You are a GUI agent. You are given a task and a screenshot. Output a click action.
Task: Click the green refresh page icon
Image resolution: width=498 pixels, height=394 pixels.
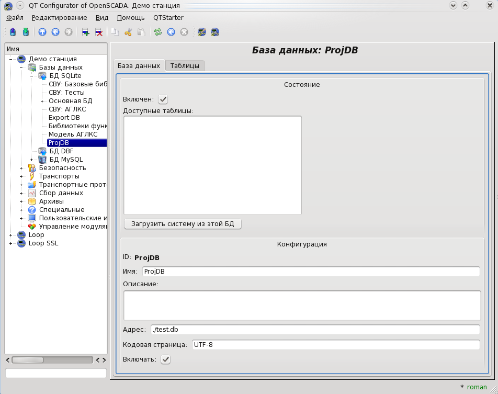(x=157, y=32)
